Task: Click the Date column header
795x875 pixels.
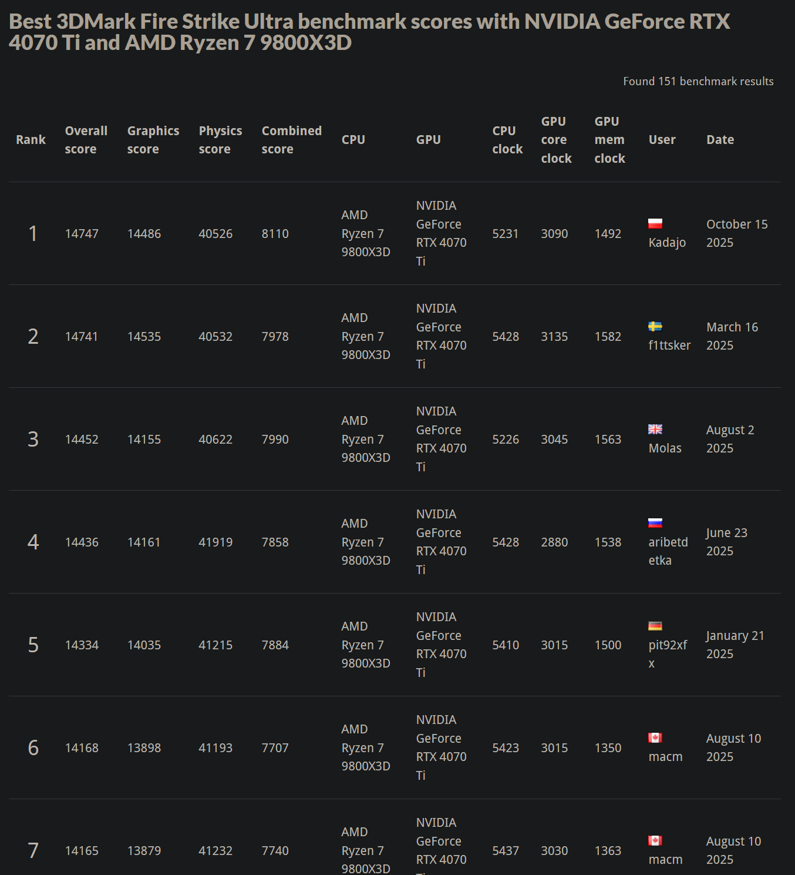Action: (x=720, y=140)
